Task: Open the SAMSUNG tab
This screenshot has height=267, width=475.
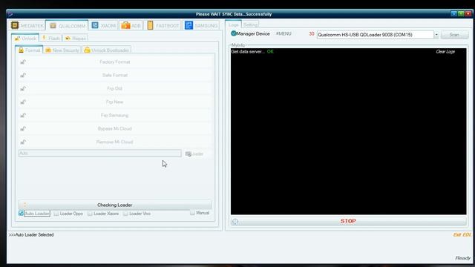Action: [x=201, y=25]
